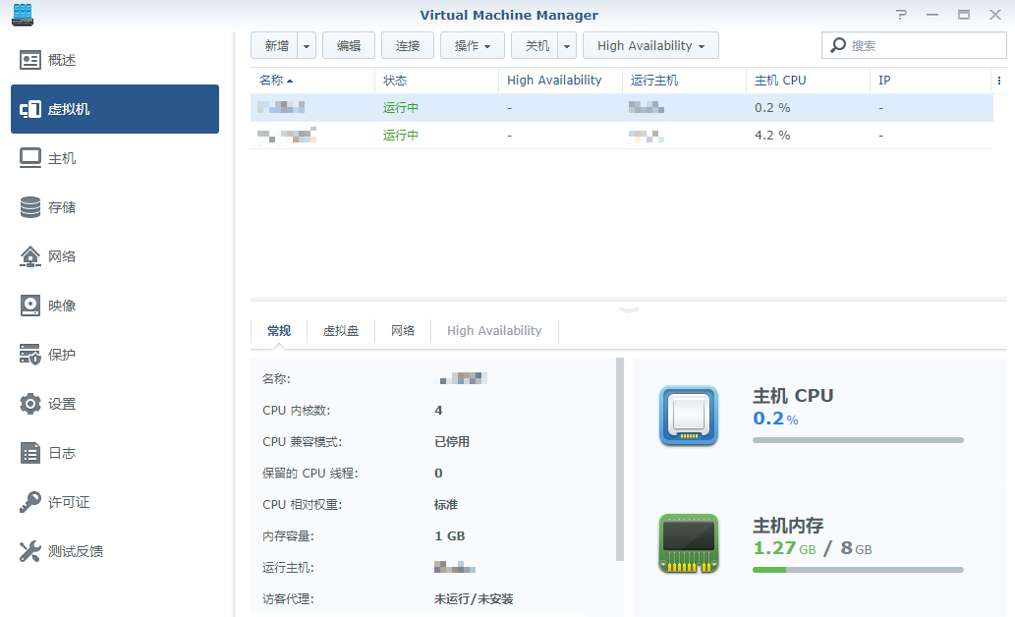1015x617 pixels.
Task: Open the 存储 storage icon
Action: [30, 207]
